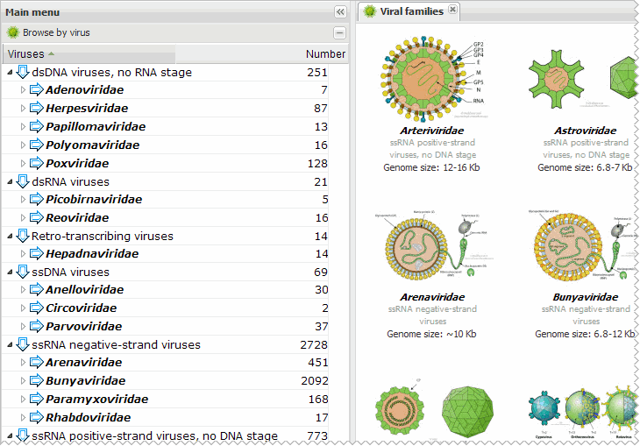Image resolution: width=640 pixels, height=446 pixels.
Task: Click the Bunyaviridae count 2092
Action: [x=314, y=380]
